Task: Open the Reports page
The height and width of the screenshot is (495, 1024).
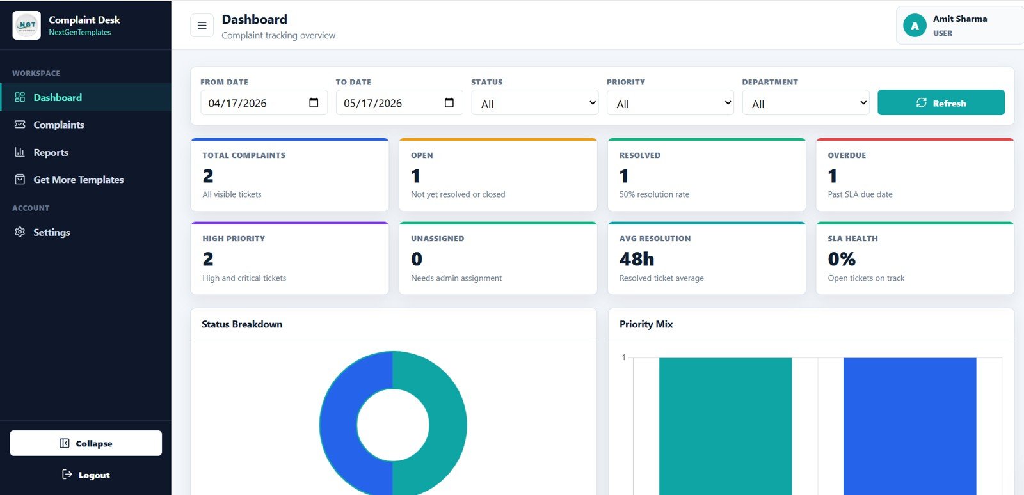Action: [86, 152]
